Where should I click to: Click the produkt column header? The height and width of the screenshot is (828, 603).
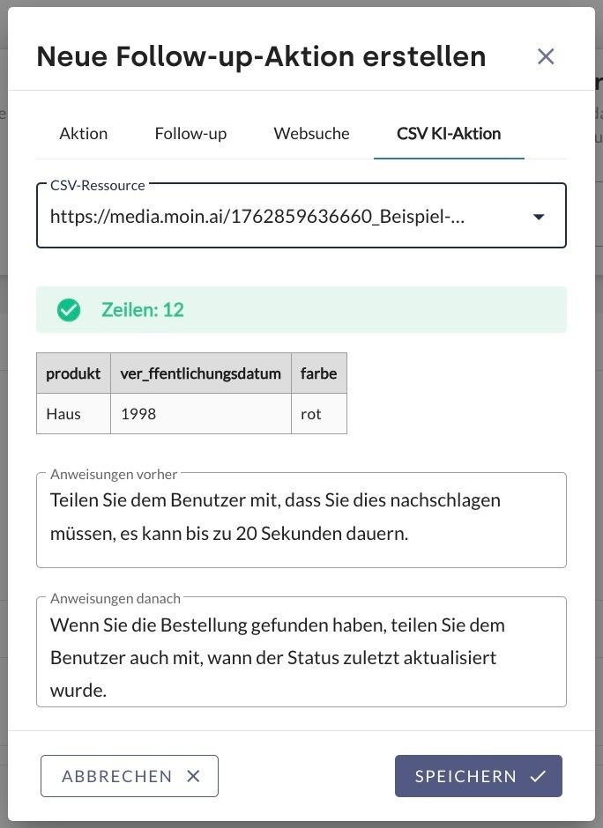coord(73,373)
